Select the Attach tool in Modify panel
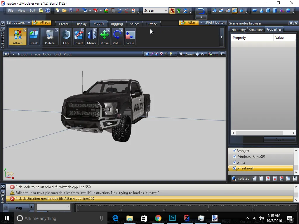 click(x=18, y=37)
